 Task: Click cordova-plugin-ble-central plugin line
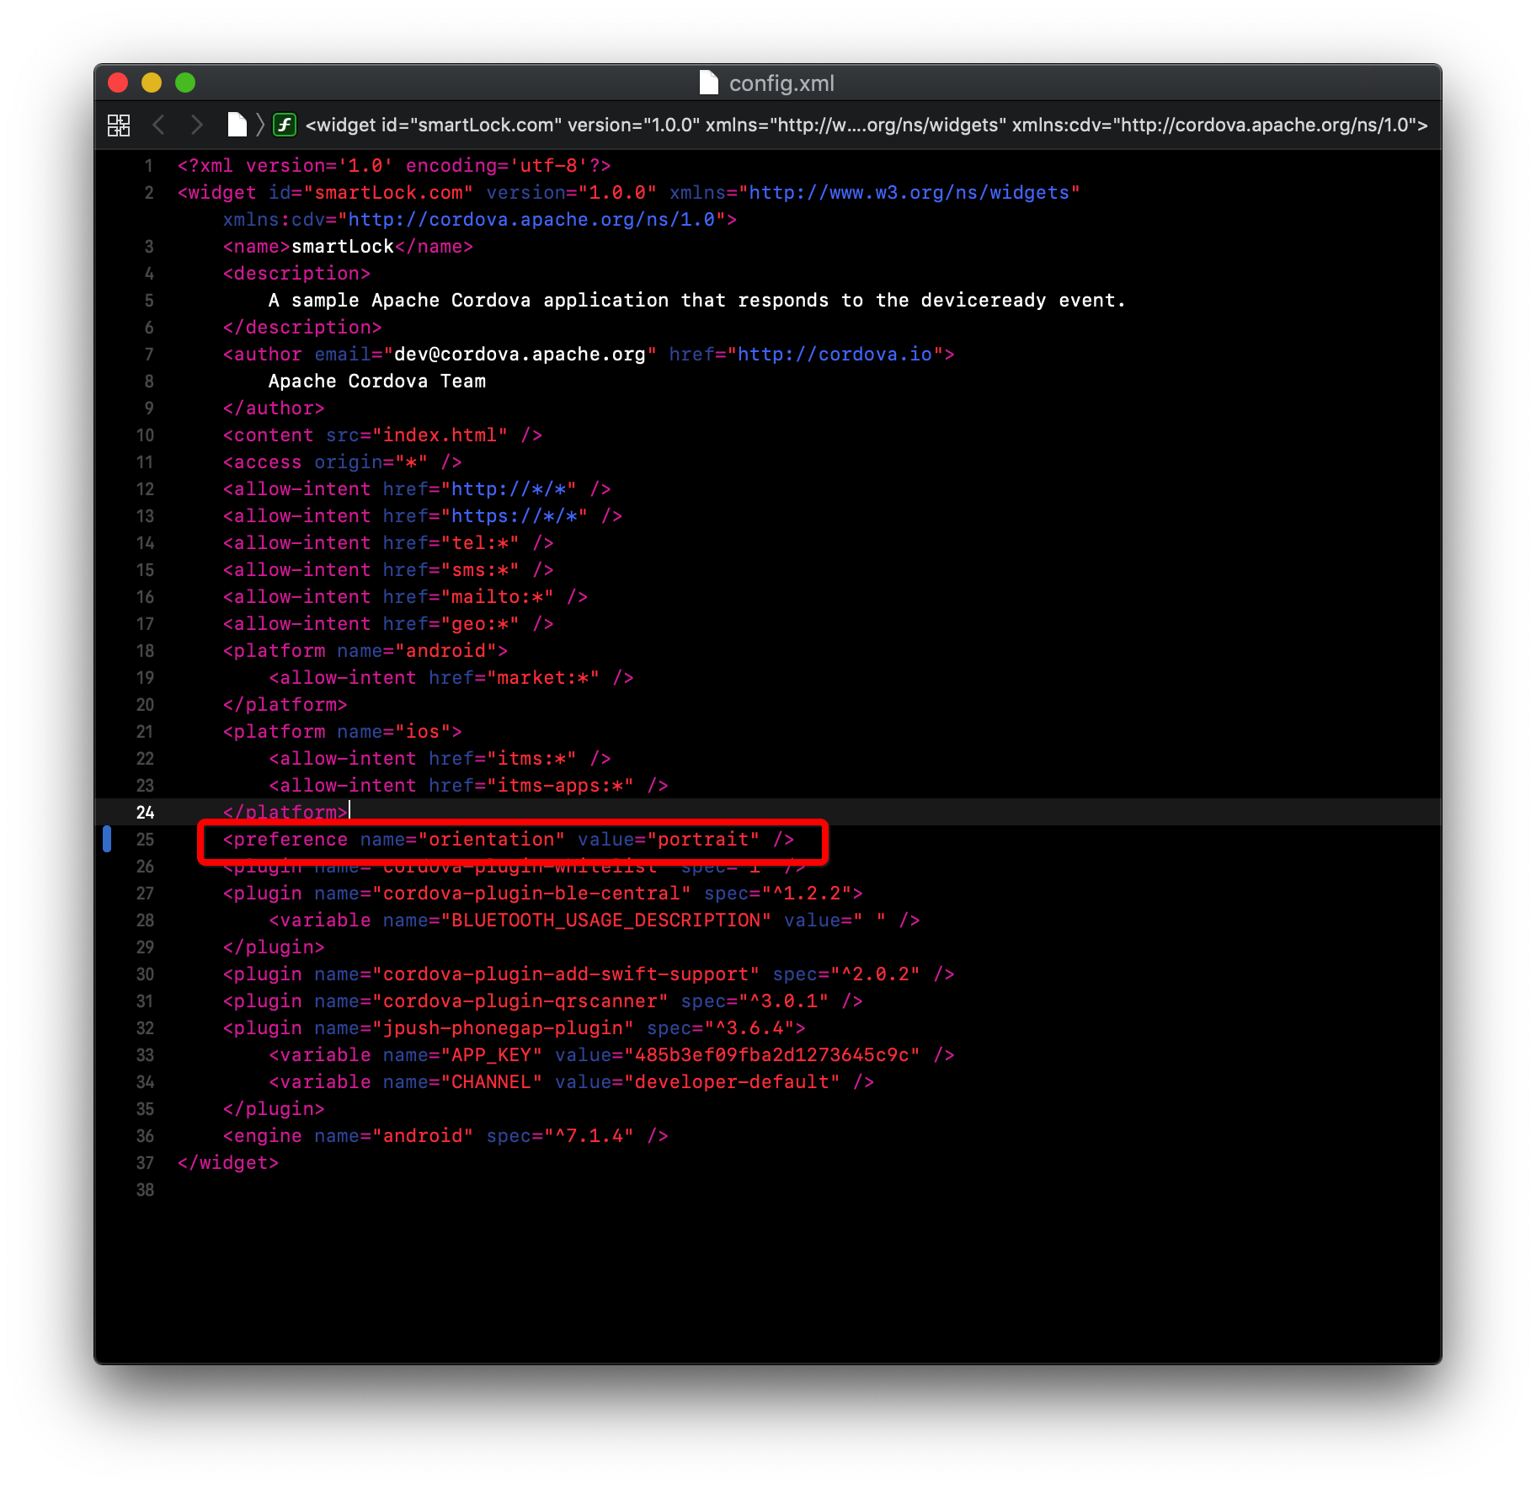coord(542,894)
